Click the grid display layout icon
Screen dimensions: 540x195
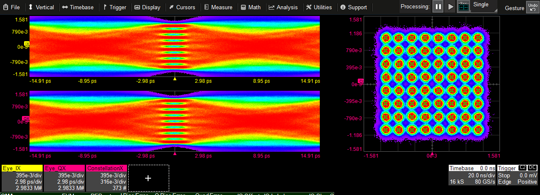pyautogui.click(x=463, y=7)
